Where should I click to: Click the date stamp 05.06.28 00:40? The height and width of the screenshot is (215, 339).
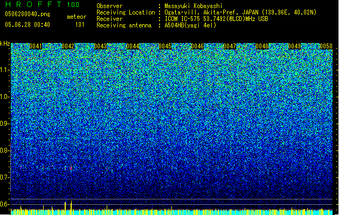[x=27, y=25]
